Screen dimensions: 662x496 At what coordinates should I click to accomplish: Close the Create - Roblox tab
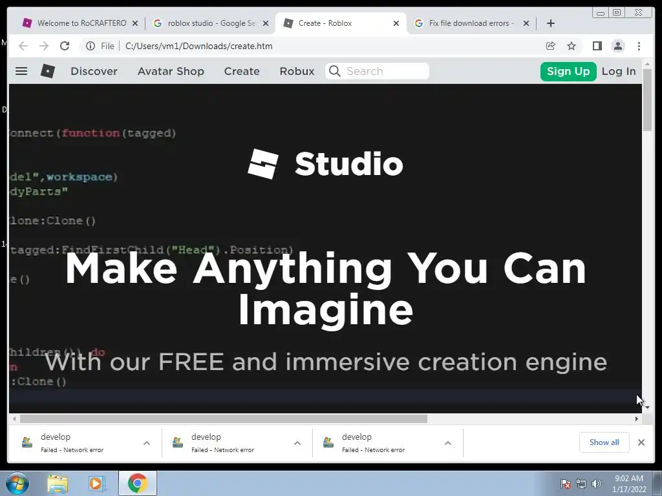396,23
